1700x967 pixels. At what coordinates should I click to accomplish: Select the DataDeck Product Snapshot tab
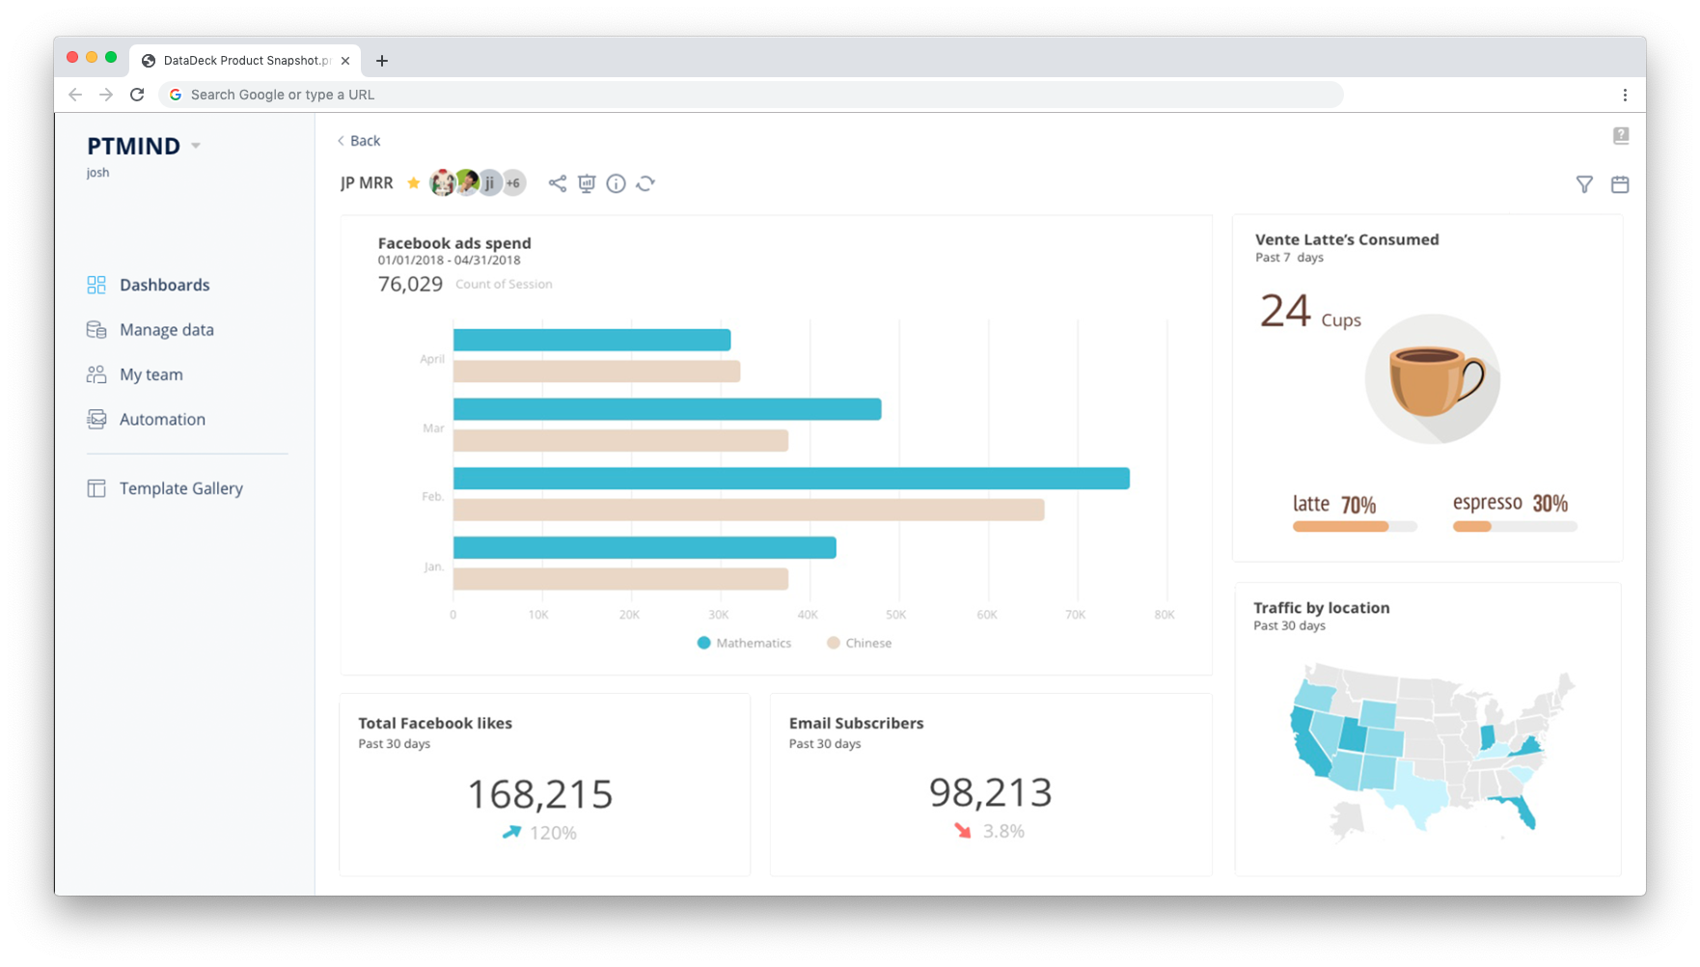(246, 60)
